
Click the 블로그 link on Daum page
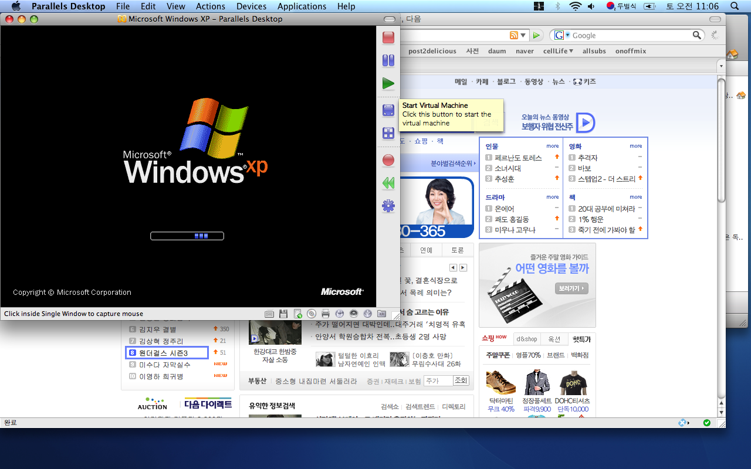[506, 82]
